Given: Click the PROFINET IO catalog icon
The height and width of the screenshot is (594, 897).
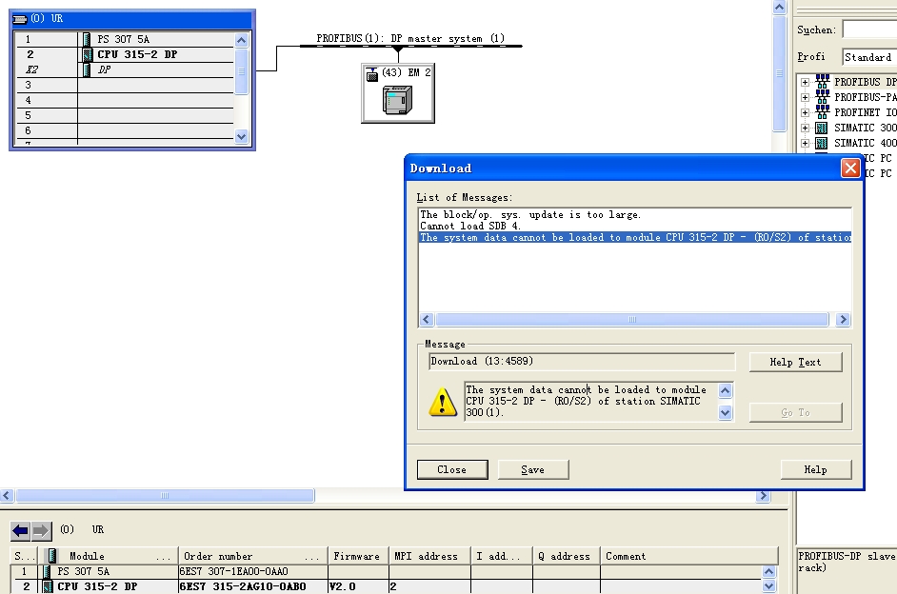Looking at the screenshot, I should (823, 112).
